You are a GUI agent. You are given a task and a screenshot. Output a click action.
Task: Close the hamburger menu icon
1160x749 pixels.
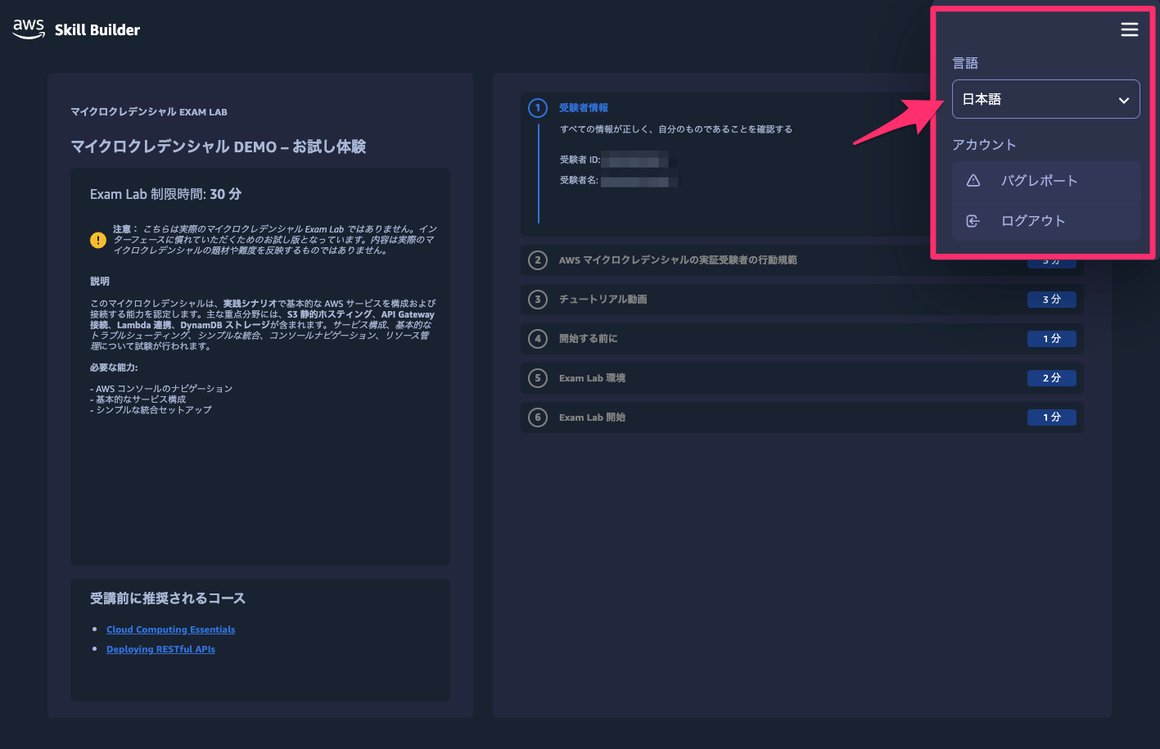point(1129,29)
